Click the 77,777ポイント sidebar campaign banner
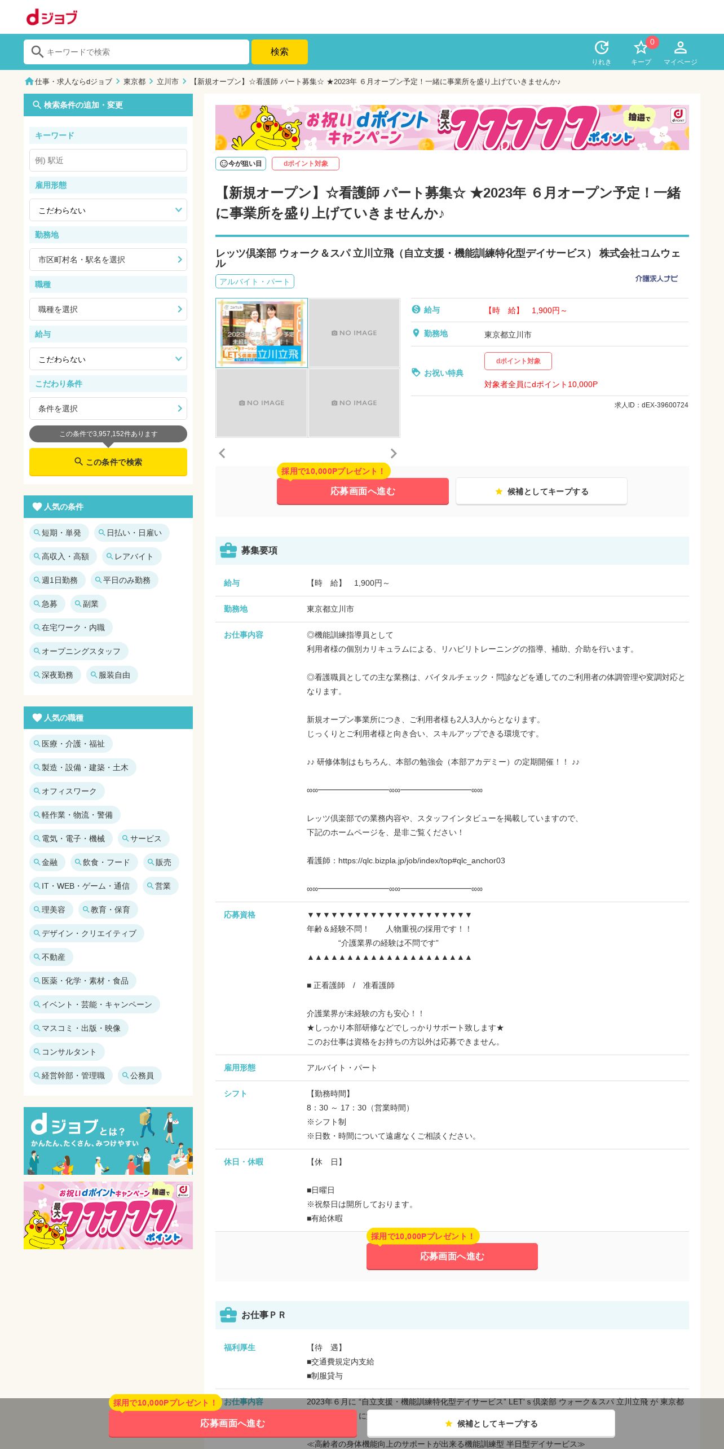 (108, 1215)
